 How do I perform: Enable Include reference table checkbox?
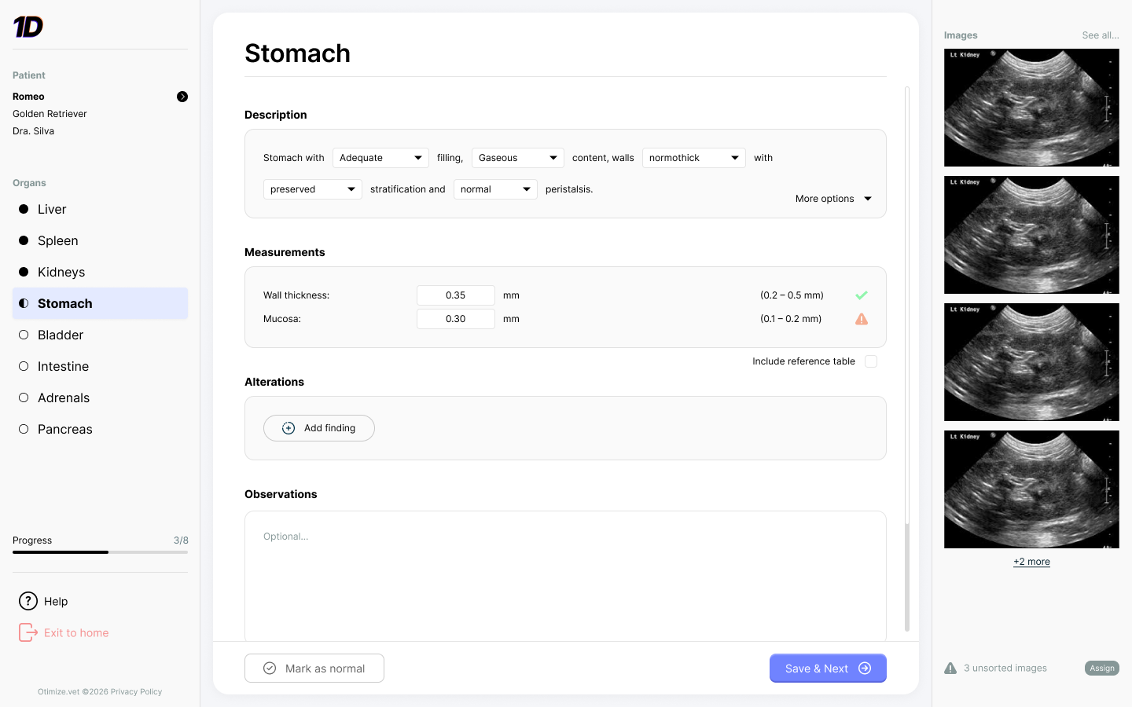871,361
